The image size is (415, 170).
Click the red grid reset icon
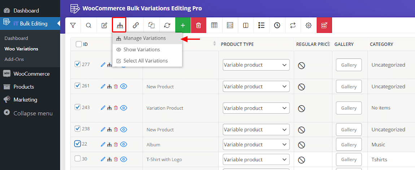tap(324, 25)
